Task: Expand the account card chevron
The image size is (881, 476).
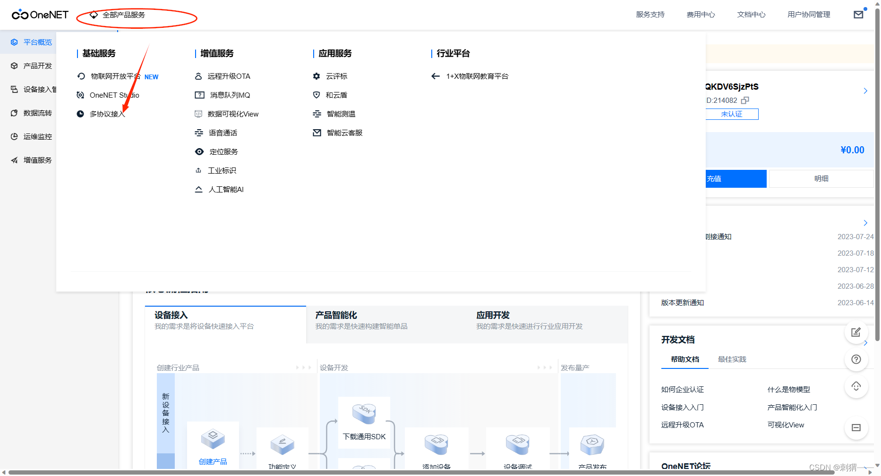Action: click(865, 91)
